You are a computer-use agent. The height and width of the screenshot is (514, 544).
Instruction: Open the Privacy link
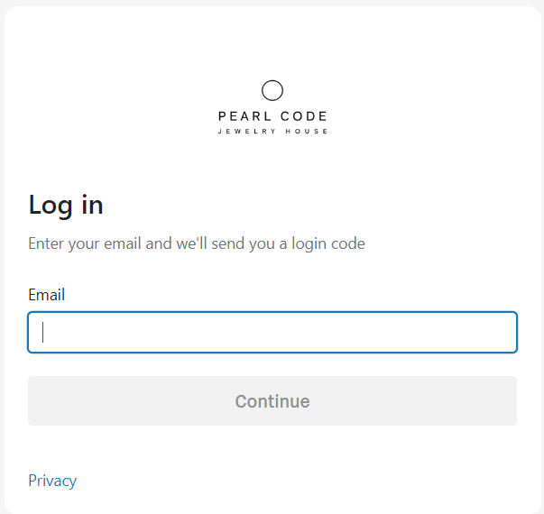52,481
